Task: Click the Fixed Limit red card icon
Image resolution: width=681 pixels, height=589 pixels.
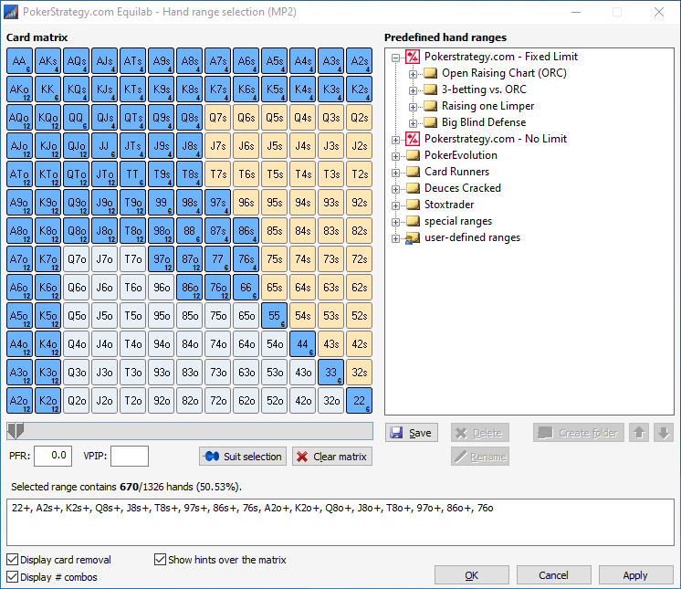Action: point(413,57)
